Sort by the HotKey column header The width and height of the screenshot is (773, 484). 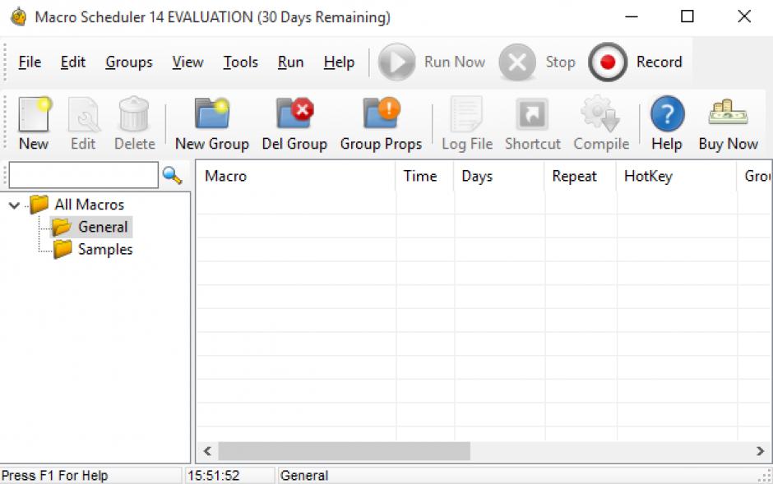coord(676,176)
